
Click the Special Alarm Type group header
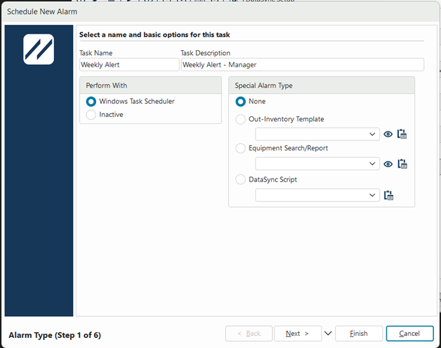[321, 85]
